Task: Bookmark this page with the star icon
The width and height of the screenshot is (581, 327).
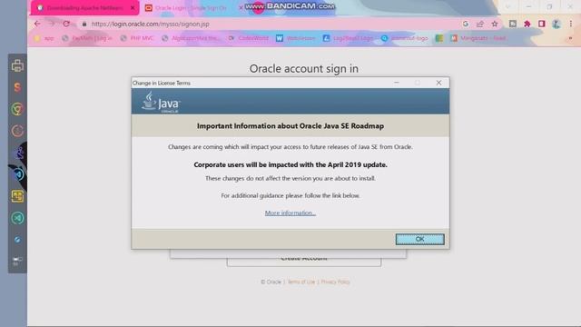Action: pos(494,24)
